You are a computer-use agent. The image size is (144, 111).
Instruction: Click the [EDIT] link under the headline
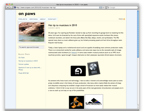tap(58, 28)
